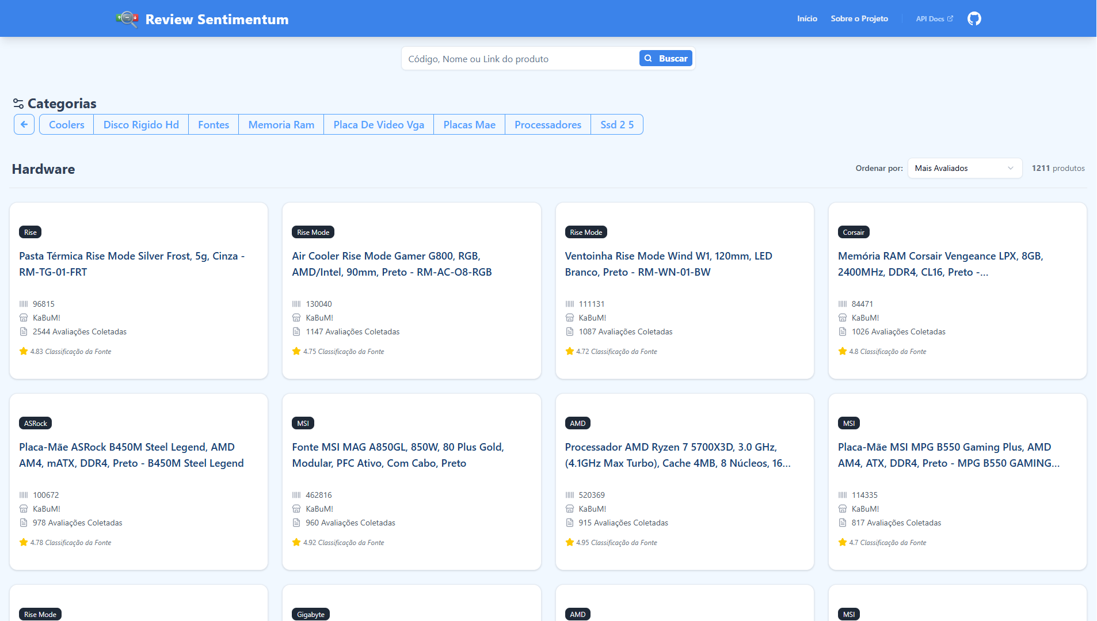Click the star icon beside the 4.75 rating

pyautogui.click(x=296, y=351)
